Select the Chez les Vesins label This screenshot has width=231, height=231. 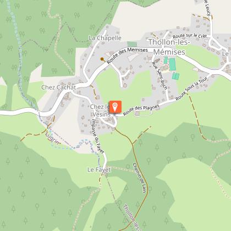[x=100, y=111]
